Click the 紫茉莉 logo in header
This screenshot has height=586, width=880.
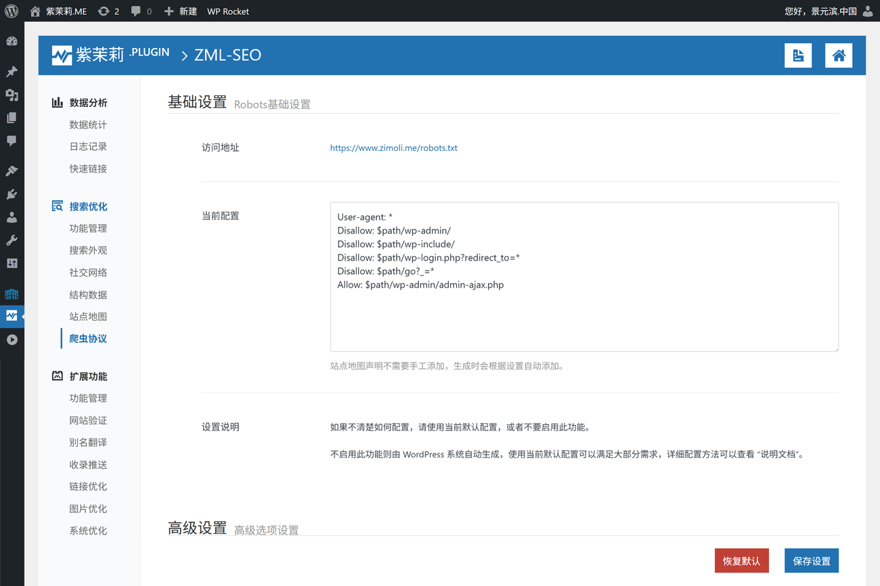pos(110,55)
